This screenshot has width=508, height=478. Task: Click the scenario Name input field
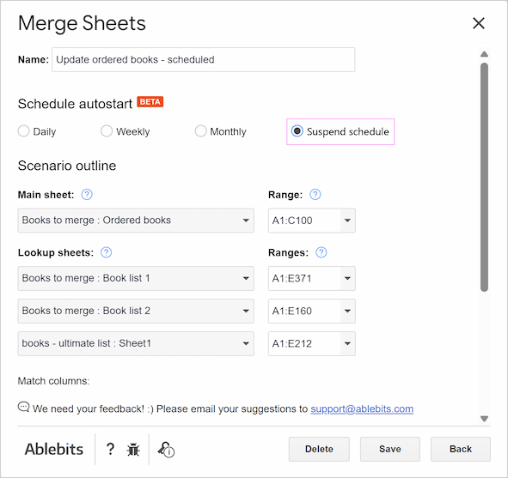pyautogui.click(x=203, y=60)
